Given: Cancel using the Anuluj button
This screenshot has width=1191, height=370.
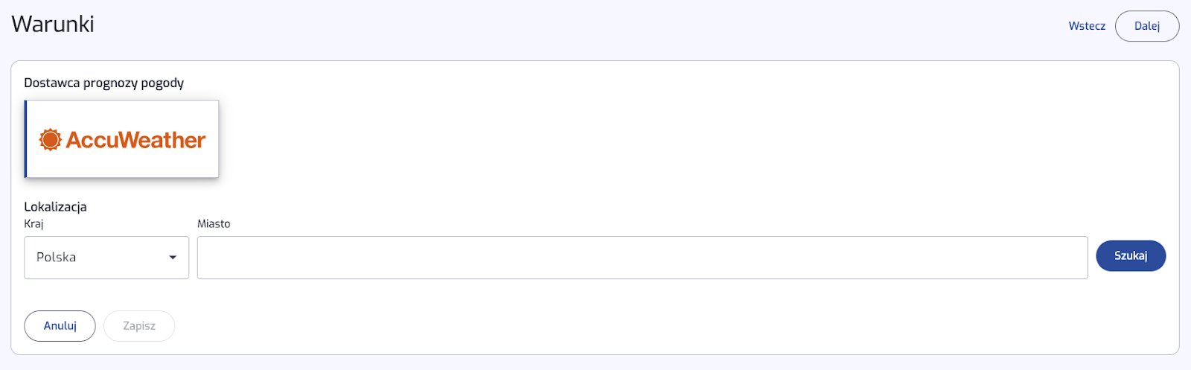Looking at the screenshot, I should [x=60, y=326].
